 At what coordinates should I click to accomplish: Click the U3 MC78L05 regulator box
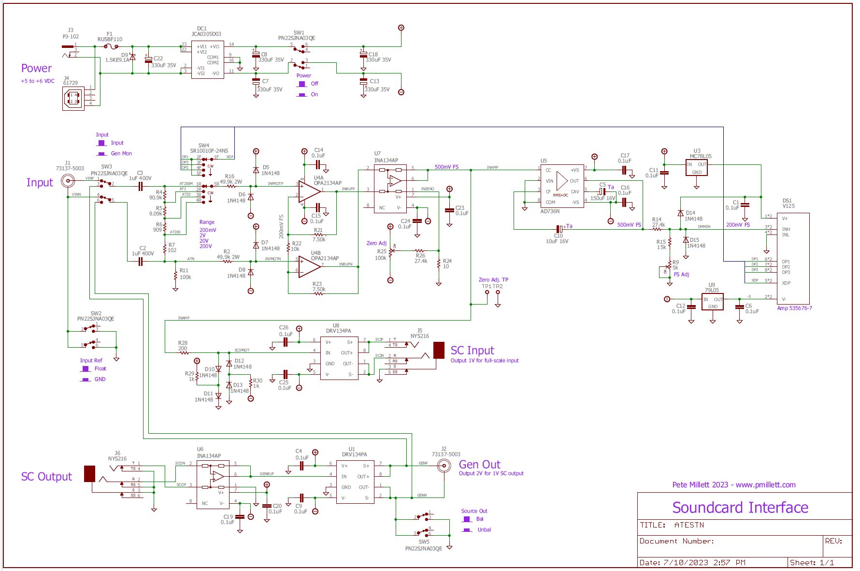(x=696, y=168)
